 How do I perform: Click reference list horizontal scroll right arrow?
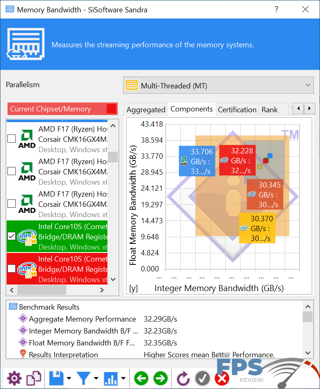tap(102, 290)
